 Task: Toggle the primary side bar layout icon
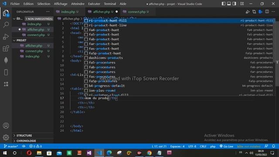click(224, 3)
